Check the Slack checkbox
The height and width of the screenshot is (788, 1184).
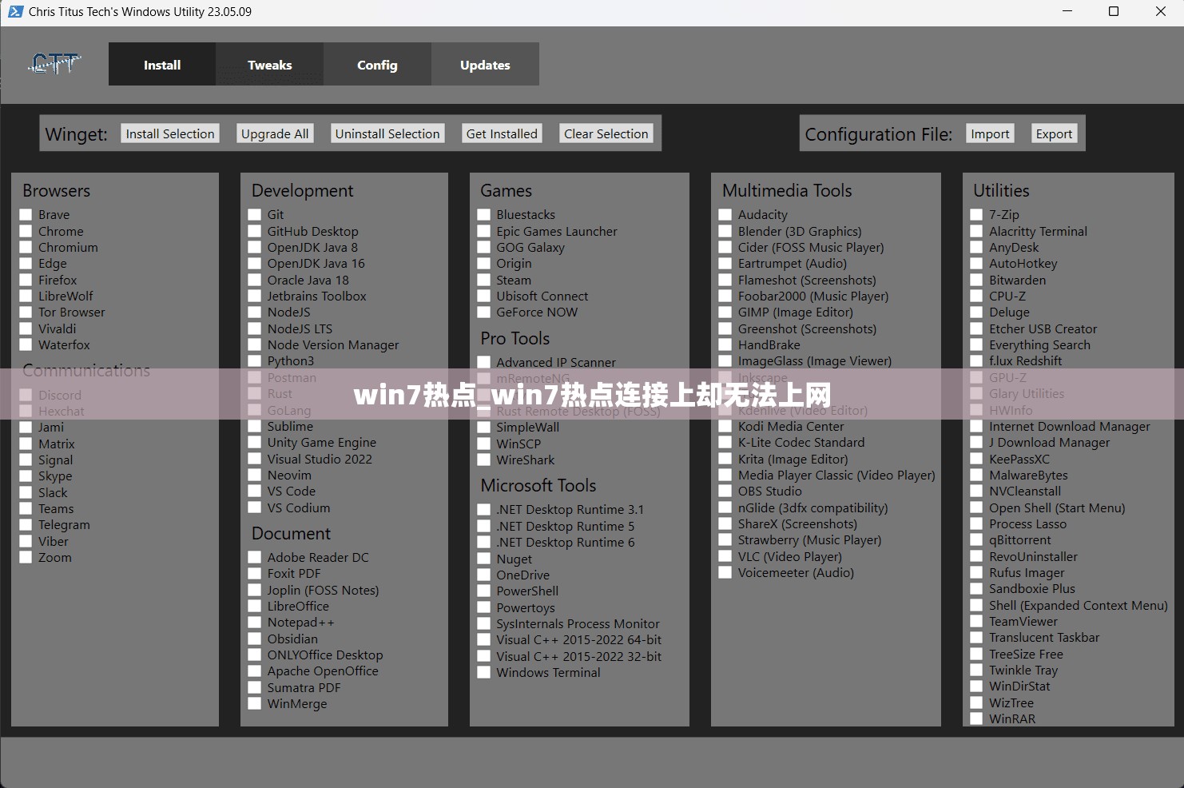click(26, 493)
